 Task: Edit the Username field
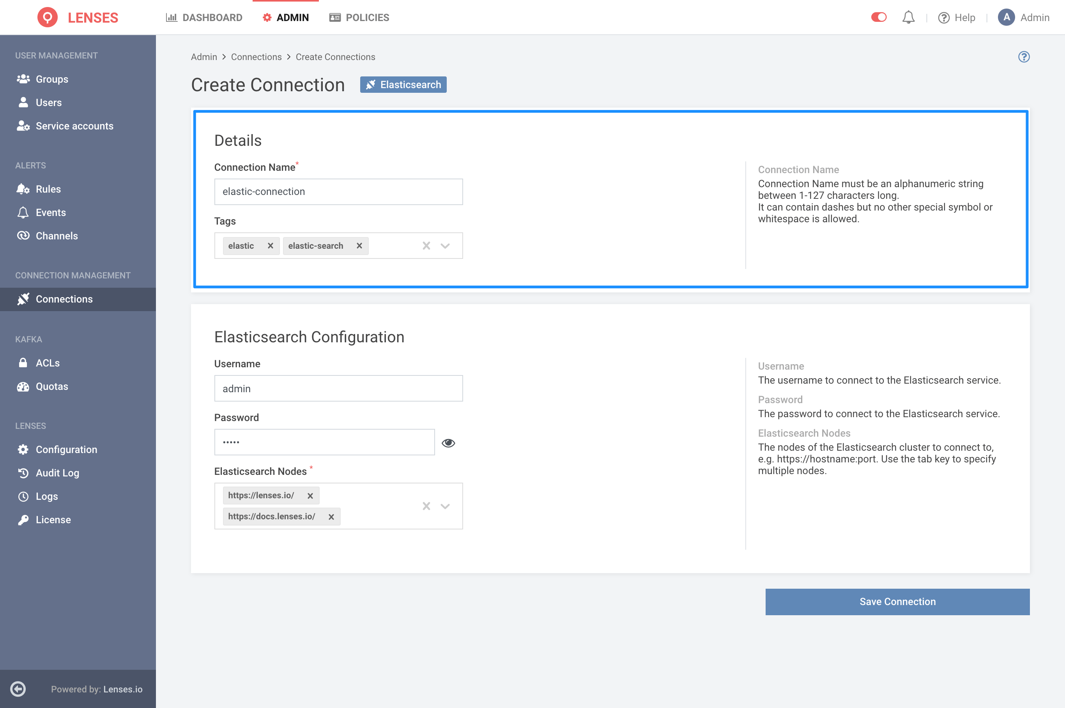coord(338,388)
